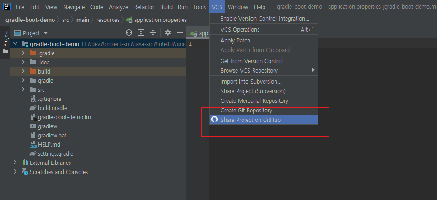Screen dimensions: 437x200
Task: Expand the .gradle folder
Action: [x=23, y=53]
